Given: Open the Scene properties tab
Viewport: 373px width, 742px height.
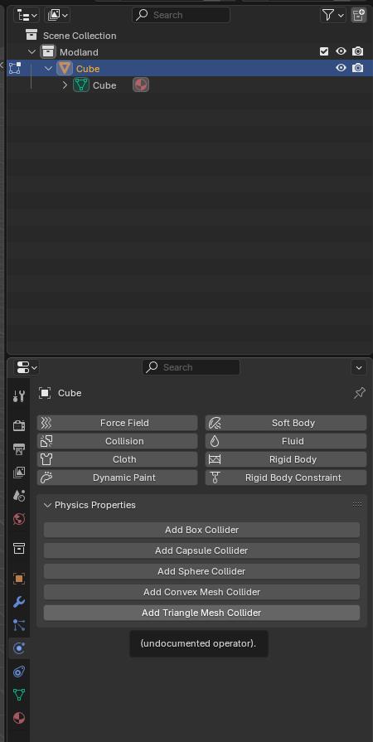Looking at the screenshot, I should (19, 496).
